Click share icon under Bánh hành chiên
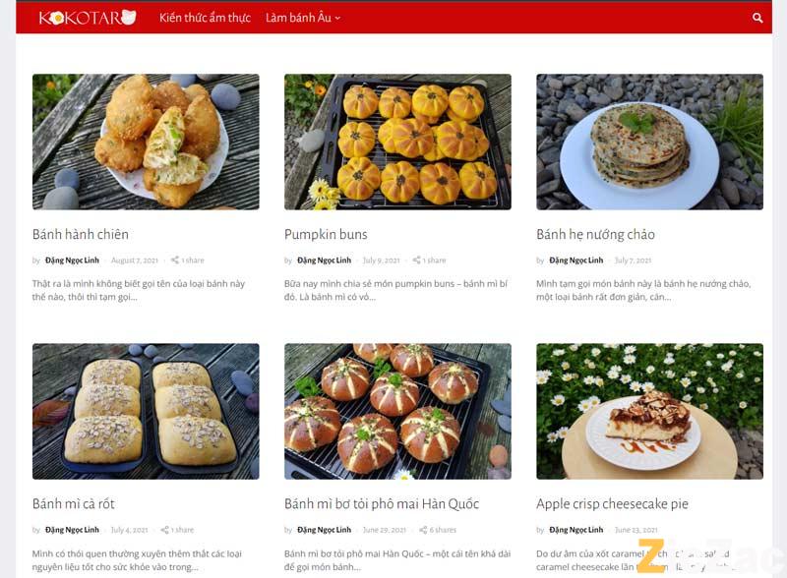Viewport: 787px width, 578px height. click(175, 260)
